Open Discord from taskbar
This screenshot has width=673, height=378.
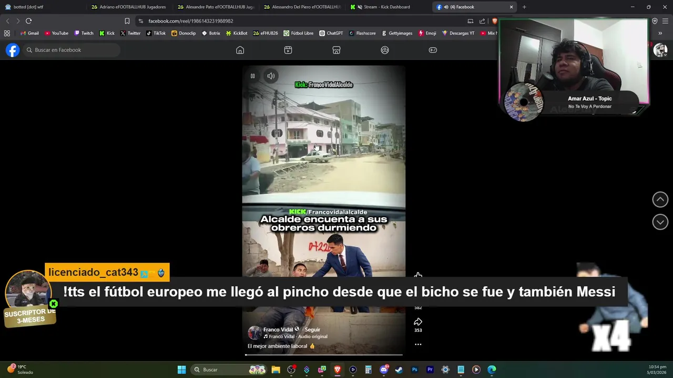pos(384,370)
